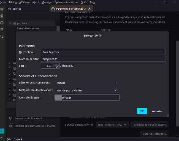Decrease the port number with the down arrow
Screen dimensions: 179x141
coord(56,67)
